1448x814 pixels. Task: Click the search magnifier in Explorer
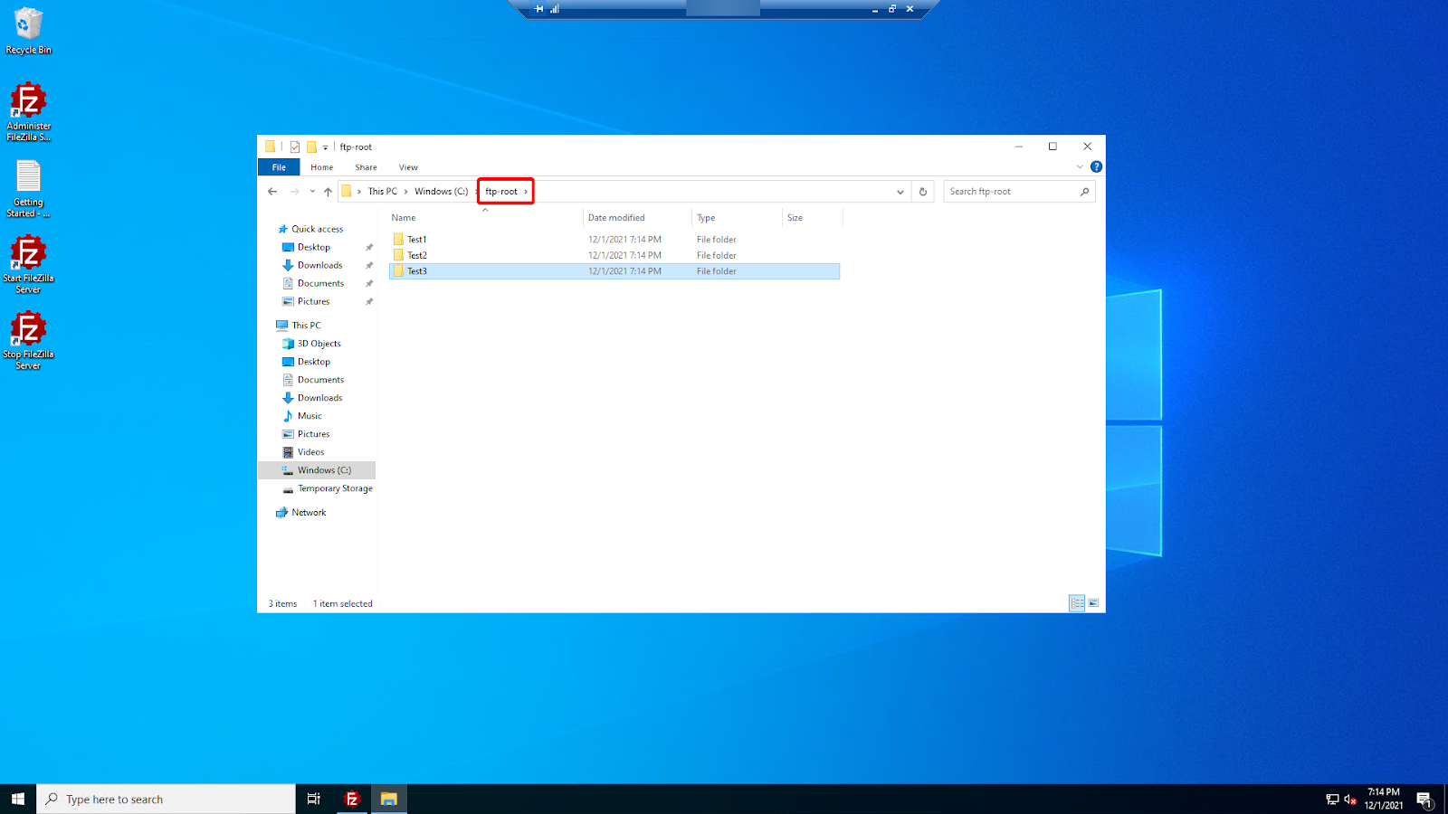[x=1084, y=192]
